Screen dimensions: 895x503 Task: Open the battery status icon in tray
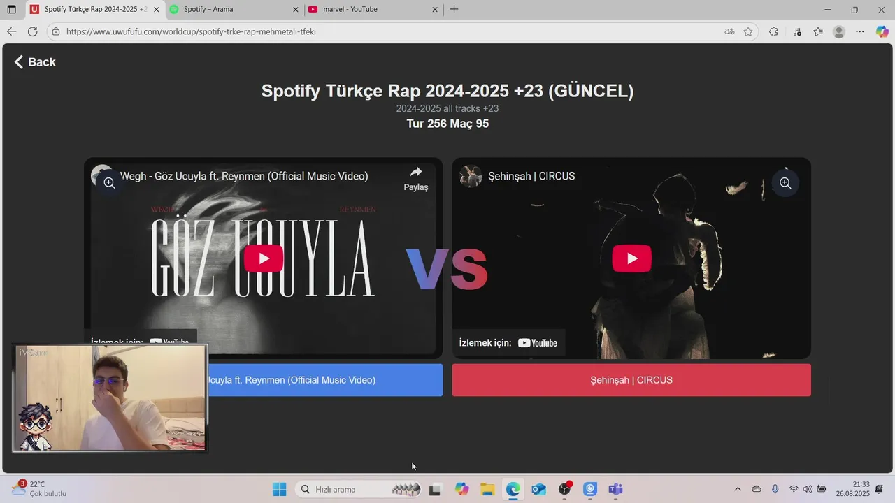click(x=822, y=489)
